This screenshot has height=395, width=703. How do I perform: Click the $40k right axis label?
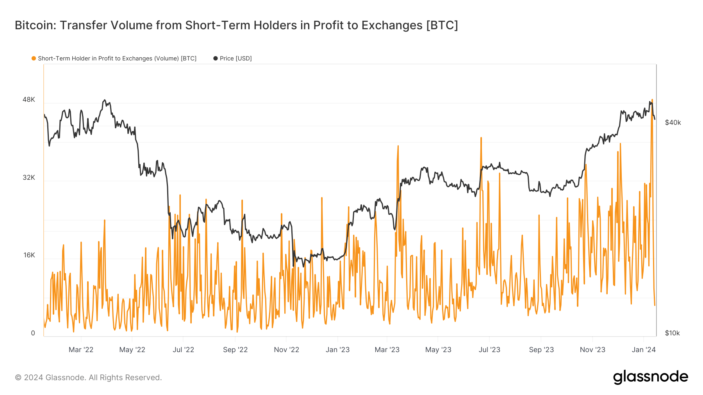tap(673, 122)
